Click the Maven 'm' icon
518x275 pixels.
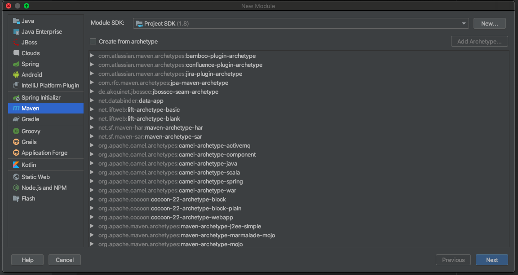[16, 109]
